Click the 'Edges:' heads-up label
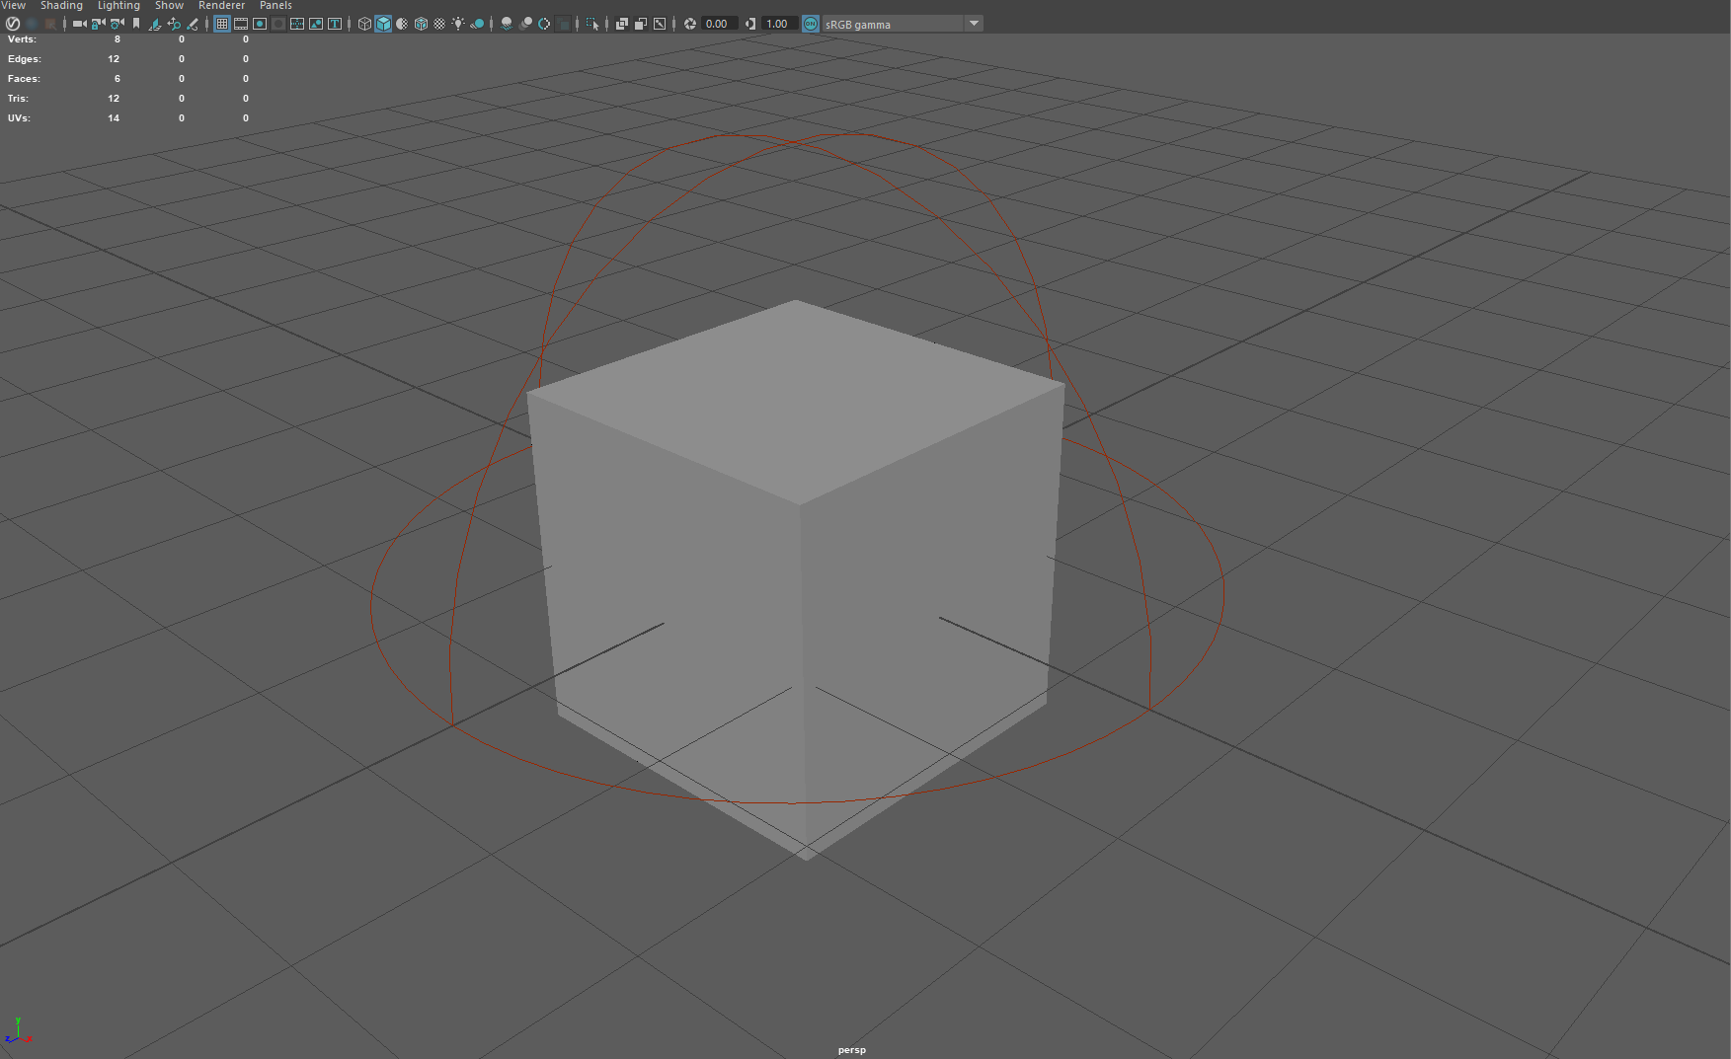1731x1059 pixels. [25, 59]
